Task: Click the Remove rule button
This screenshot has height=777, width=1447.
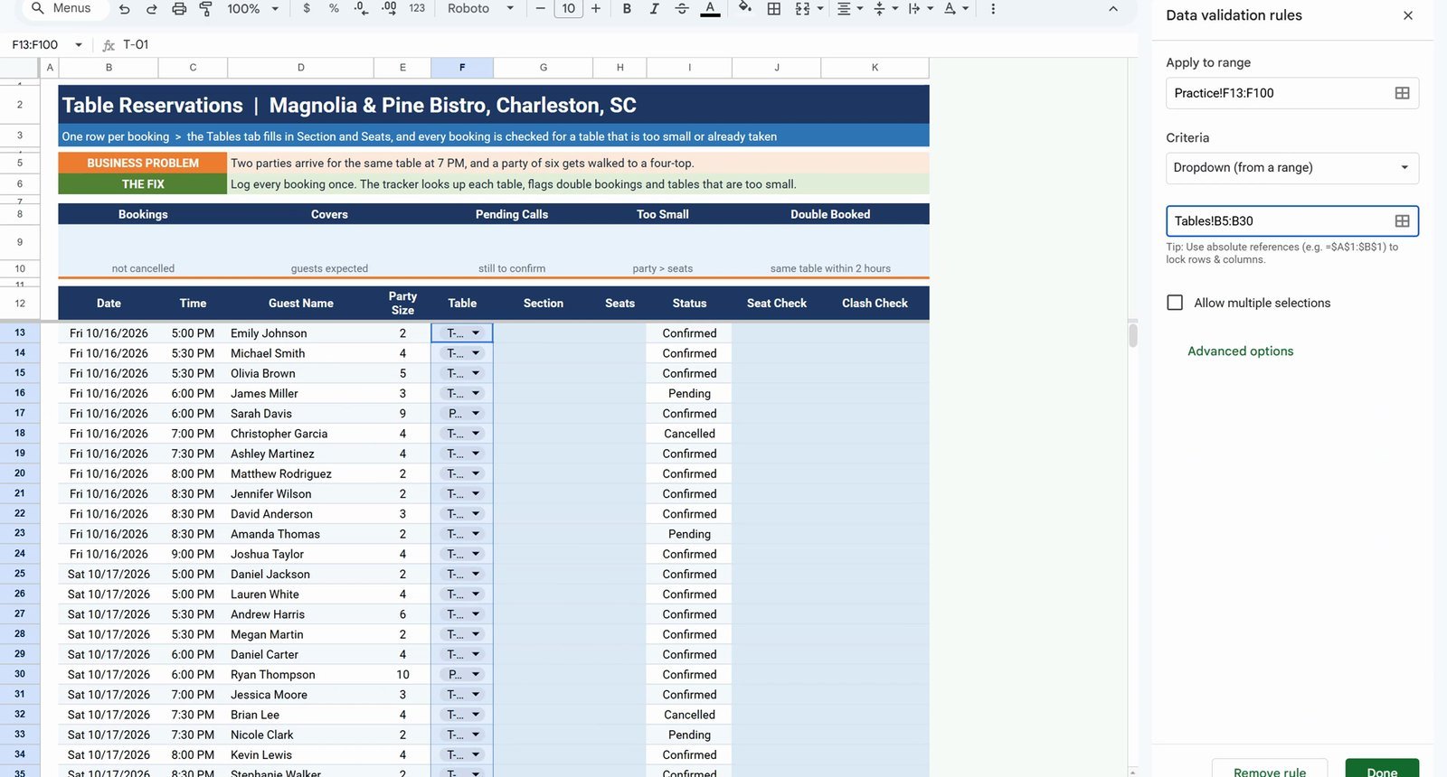Action: point(1270,769)
